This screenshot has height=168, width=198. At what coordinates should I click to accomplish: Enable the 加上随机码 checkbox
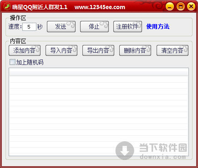coord(12,62)
